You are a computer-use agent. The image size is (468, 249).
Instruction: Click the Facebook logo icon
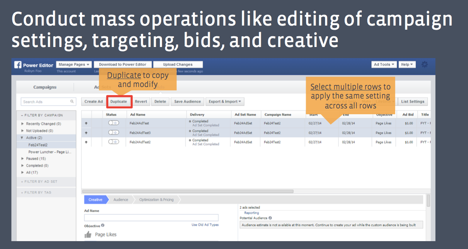coord(18,65)
